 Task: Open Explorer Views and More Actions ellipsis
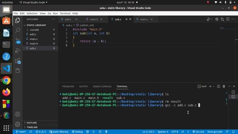point(53,19)
